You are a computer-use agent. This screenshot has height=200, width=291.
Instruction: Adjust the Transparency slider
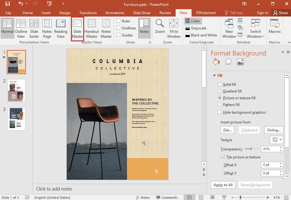click(251, 149)
